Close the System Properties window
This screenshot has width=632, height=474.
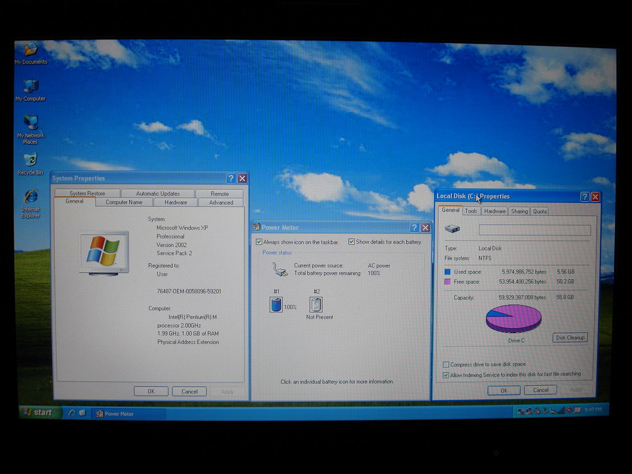tap(242, 178)
